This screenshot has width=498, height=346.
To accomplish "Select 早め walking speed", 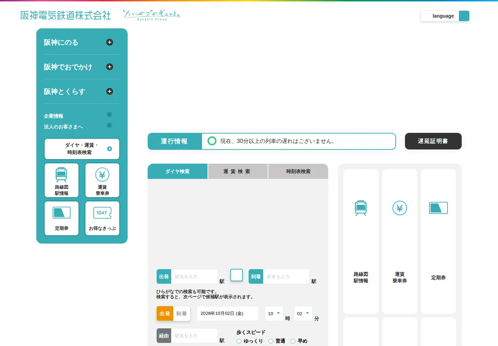I will point(293,341).
